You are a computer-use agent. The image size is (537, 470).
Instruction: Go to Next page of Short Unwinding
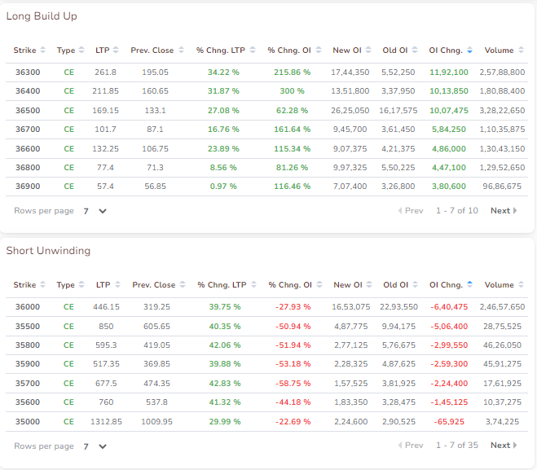point(504,445)
